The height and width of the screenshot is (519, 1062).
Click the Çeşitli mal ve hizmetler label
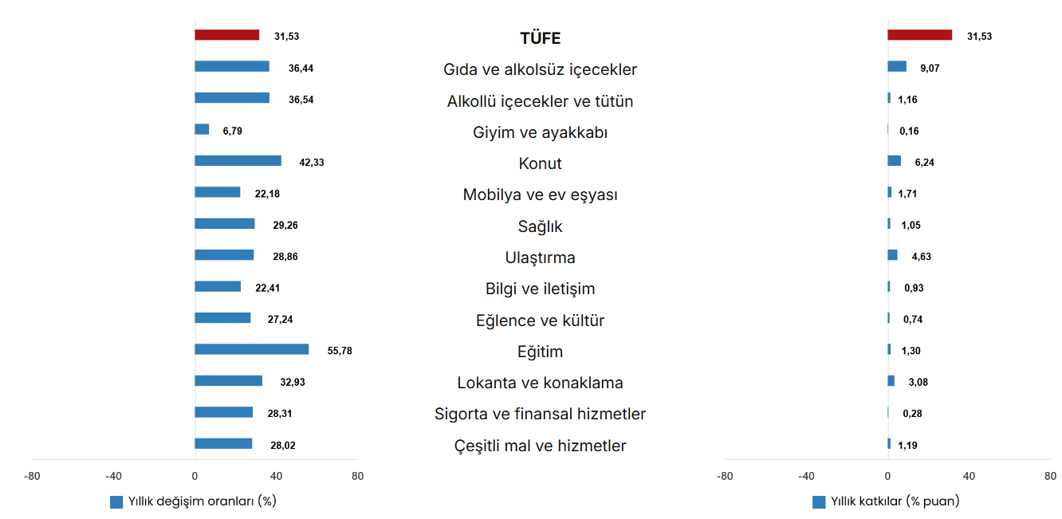point(540,446)
